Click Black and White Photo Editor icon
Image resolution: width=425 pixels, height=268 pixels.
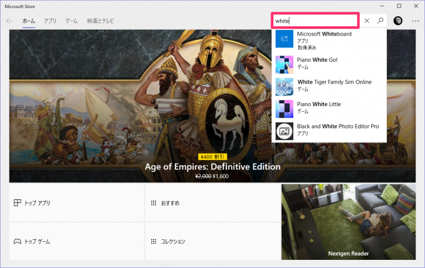click(x=284, y=131)
